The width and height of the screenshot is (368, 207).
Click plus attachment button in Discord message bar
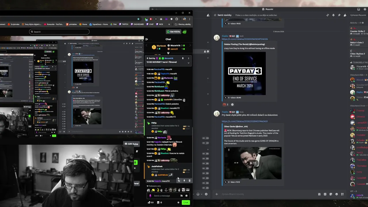(216, 194)
